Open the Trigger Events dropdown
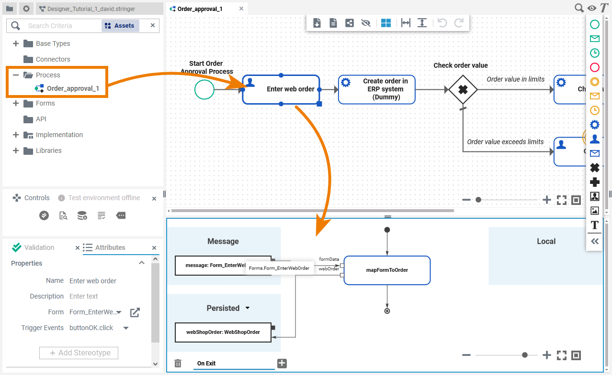 click(x=126, y=328)
